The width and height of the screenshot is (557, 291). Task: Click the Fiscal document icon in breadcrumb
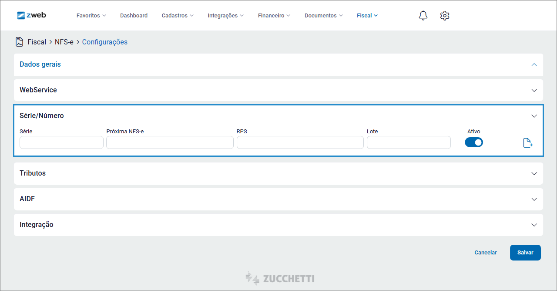(x=20, y=42)
